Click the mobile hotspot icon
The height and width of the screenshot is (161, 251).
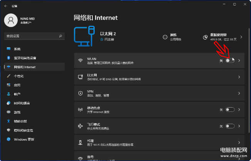pyautogui.click(x=80, y=110)
